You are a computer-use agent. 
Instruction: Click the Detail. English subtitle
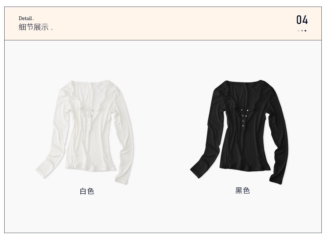click(x=26, y=18)
